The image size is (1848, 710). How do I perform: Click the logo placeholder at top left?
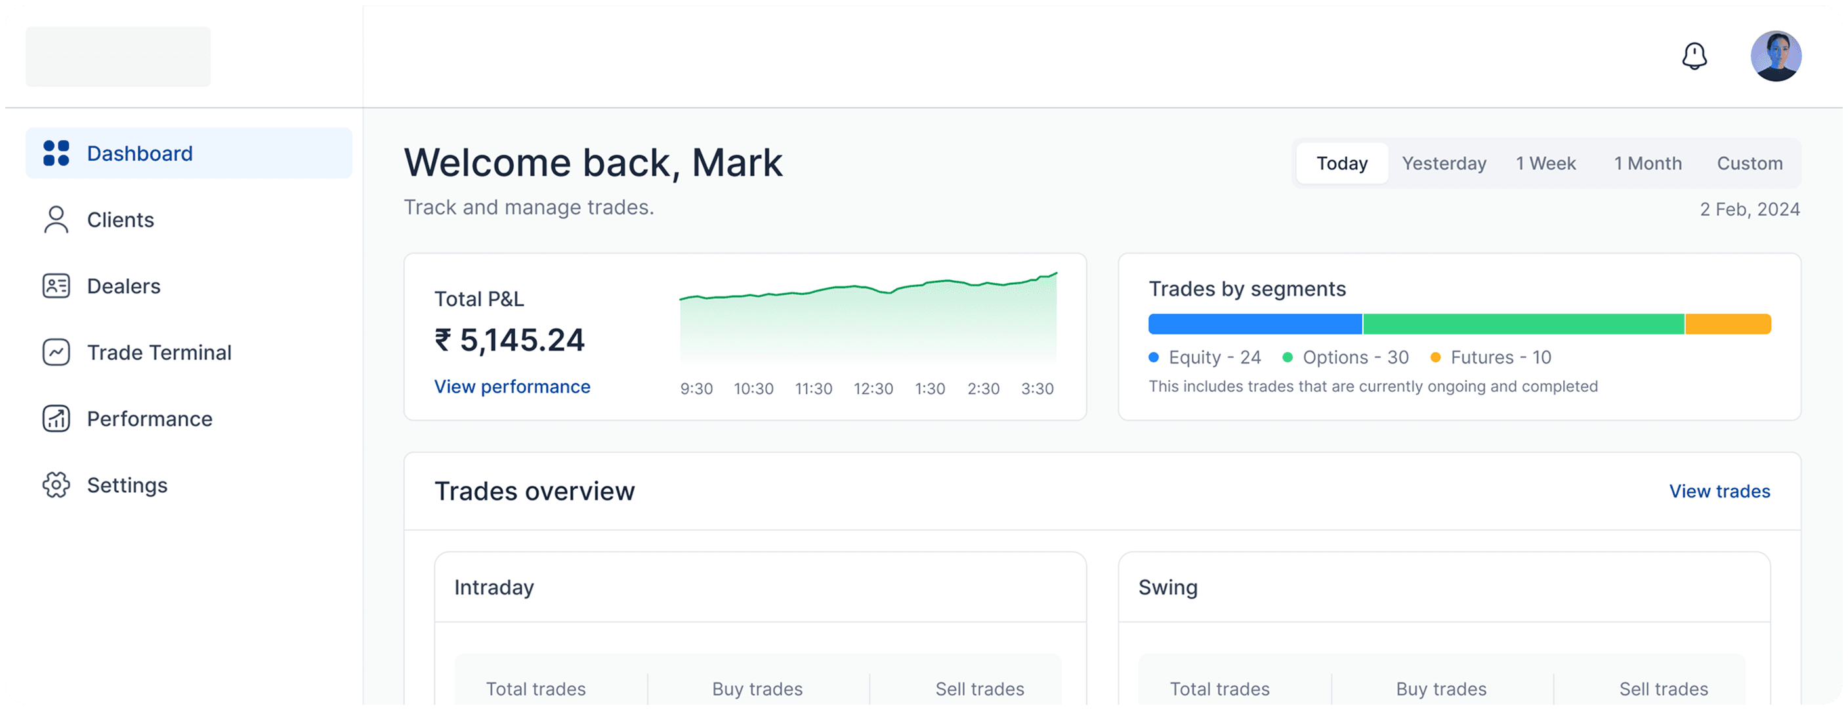[118, 56]
